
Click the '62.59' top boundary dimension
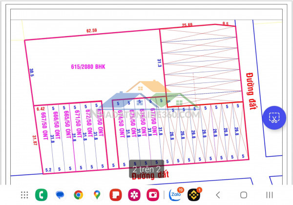pyautogui.click(x=92, y=30)
